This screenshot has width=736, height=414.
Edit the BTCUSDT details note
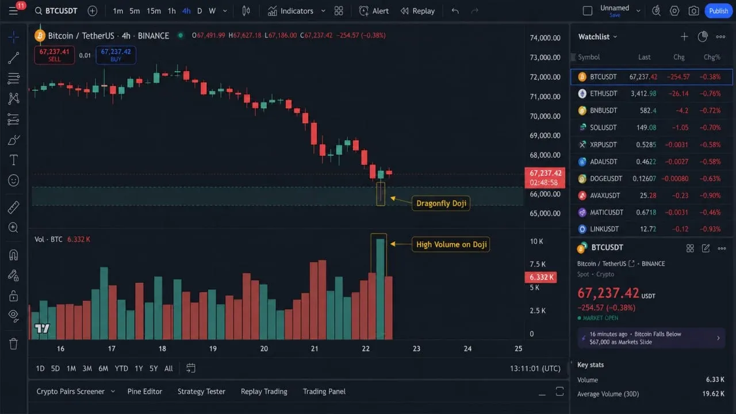(x=706, y=248)
